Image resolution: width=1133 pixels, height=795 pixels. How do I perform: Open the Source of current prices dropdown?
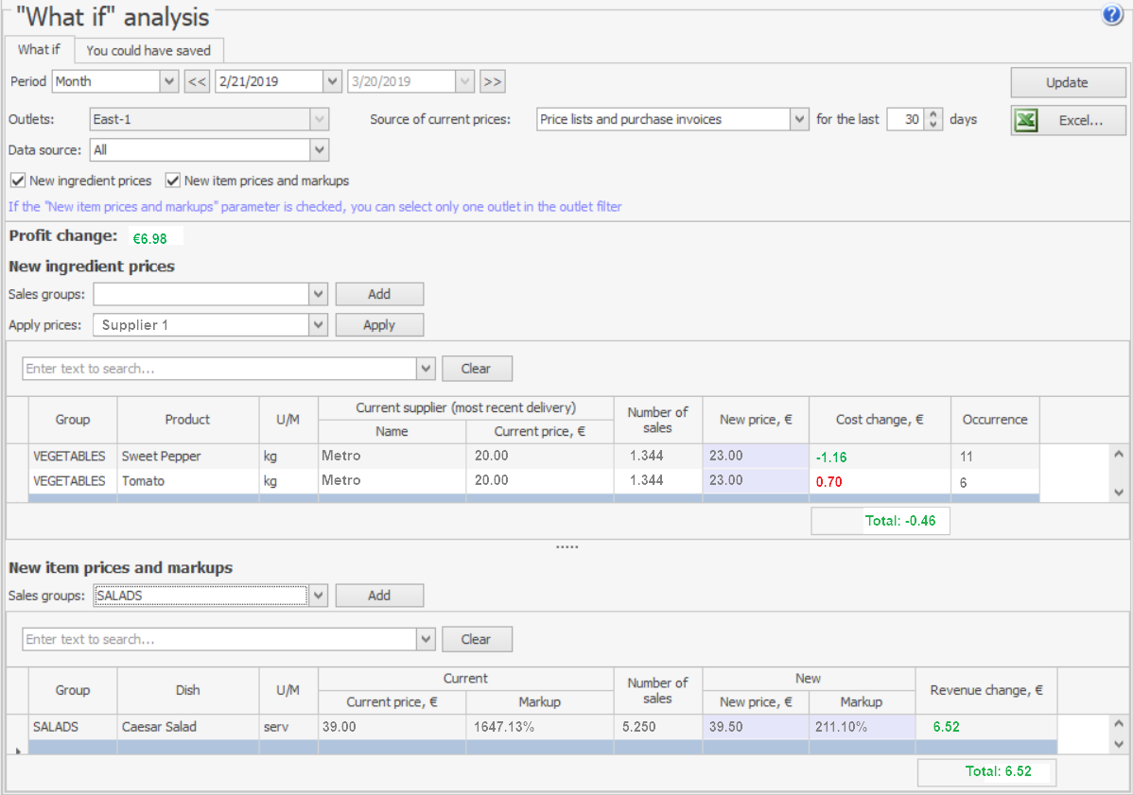tap(799, 119)
